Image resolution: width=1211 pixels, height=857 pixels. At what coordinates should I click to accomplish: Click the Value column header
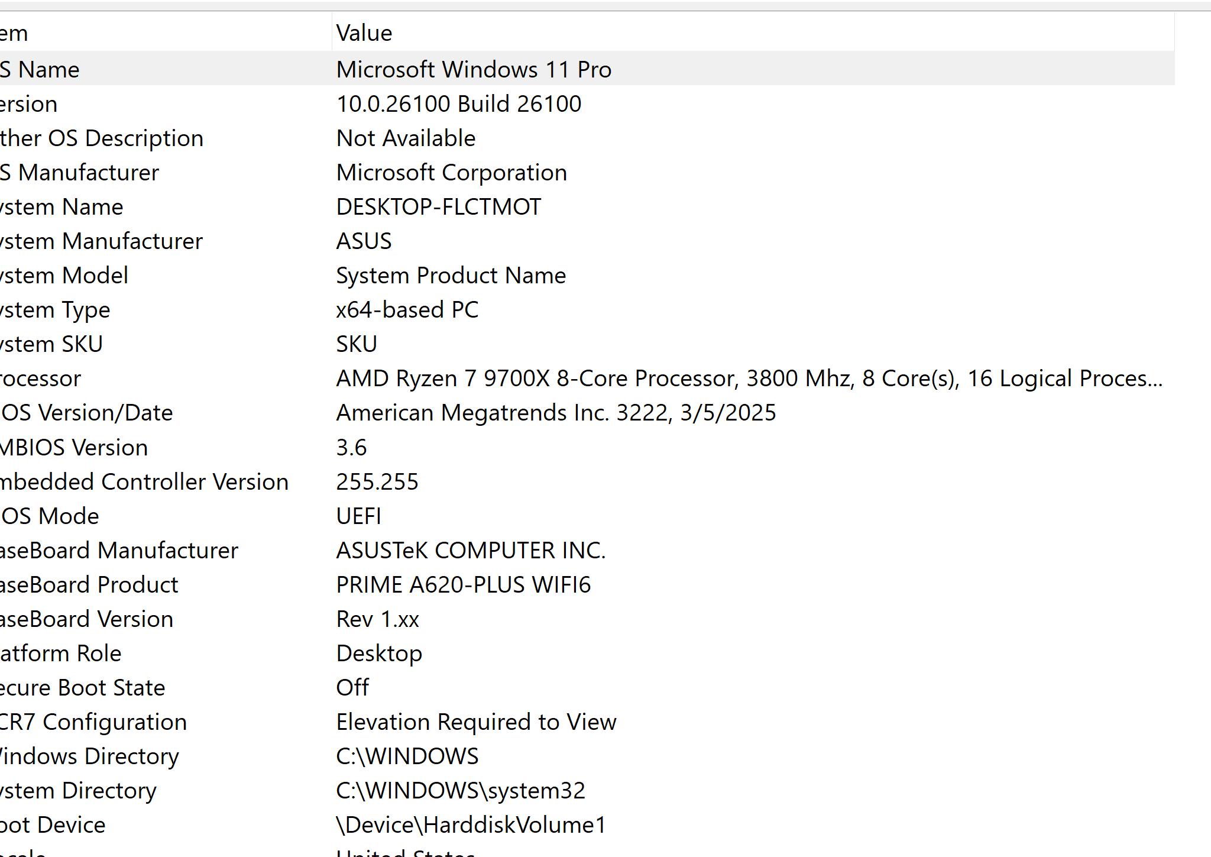point(364,33)
